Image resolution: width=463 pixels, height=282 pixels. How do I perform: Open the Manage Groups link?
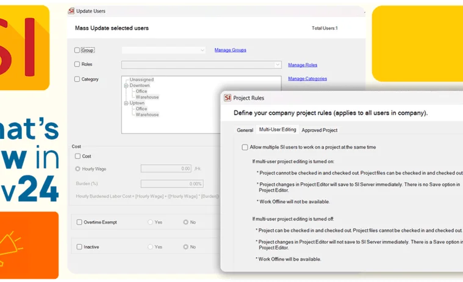pyautogui.click(x=231, y=50)
